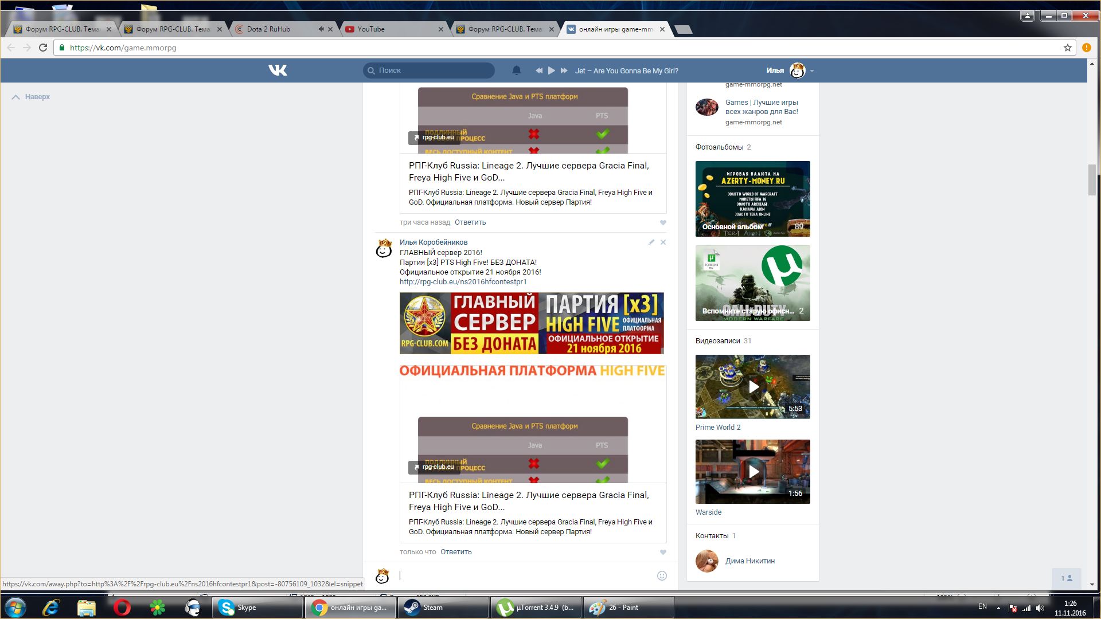Skip to next audio track

[x=564, y=70]
